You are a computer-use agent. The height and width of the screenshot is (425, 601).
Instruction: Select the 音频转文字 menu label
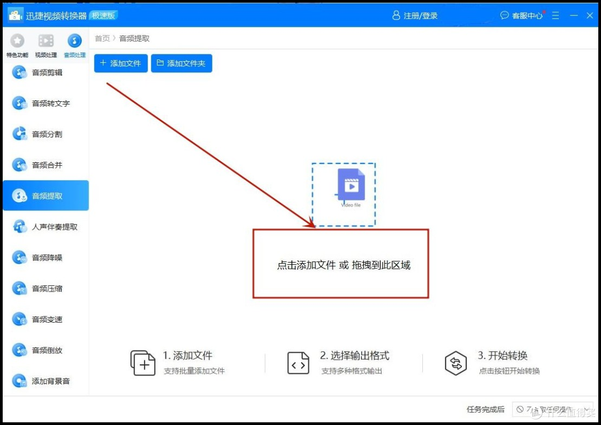[x=51, y=103]
